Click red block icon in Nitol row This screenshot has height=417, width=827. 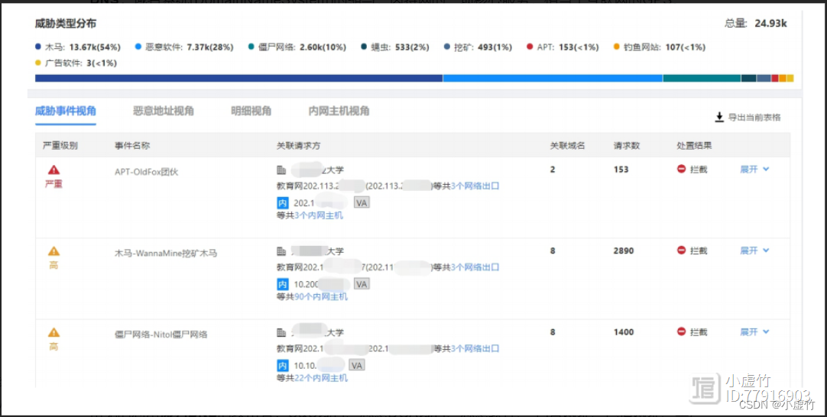point(682,332)
